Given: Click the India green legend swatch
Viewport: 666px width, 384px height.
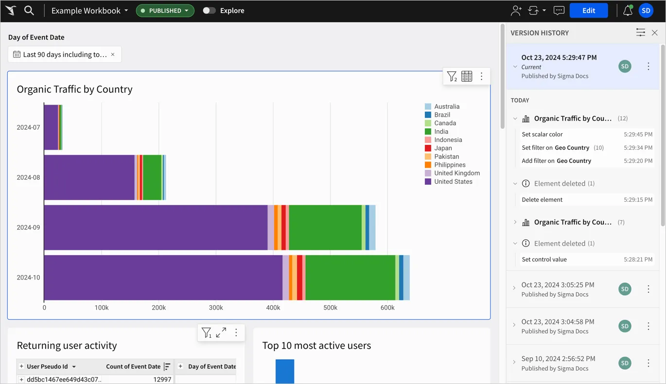Looking at the screenshot, I should [x=428, y=132].
